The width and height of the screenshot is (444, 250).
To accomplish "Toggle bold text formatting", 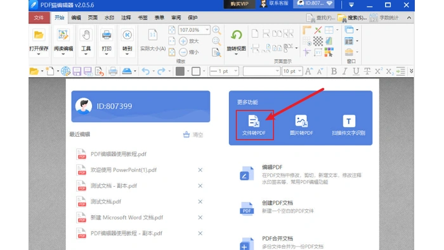I will (334, 71).
